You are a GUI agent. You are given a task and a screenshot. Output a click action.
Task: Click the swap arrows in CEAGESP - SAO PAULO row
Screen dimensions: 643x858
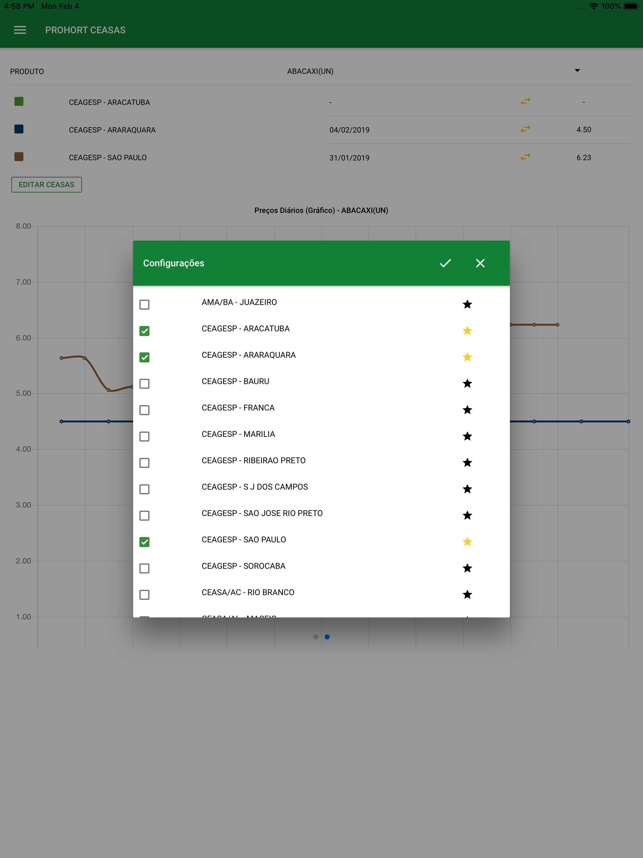pos(525,157)
